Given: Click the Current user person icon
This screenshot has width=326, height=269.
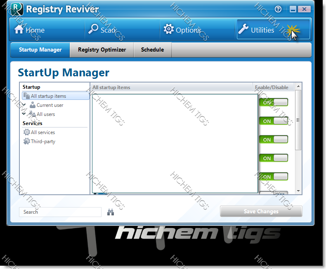Looking at the screenshot, I should [x=33, y=105].
